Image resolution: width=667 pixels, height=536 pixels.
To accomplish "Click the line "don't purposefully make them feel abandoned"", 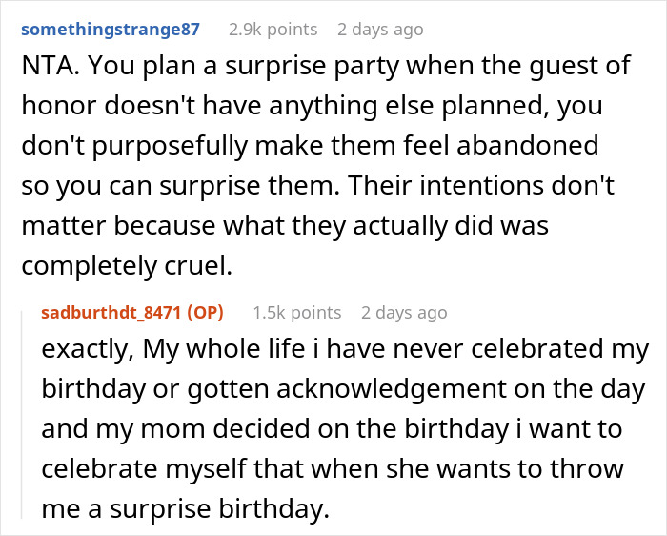I will pyautogui.click(x=310, y=146).
